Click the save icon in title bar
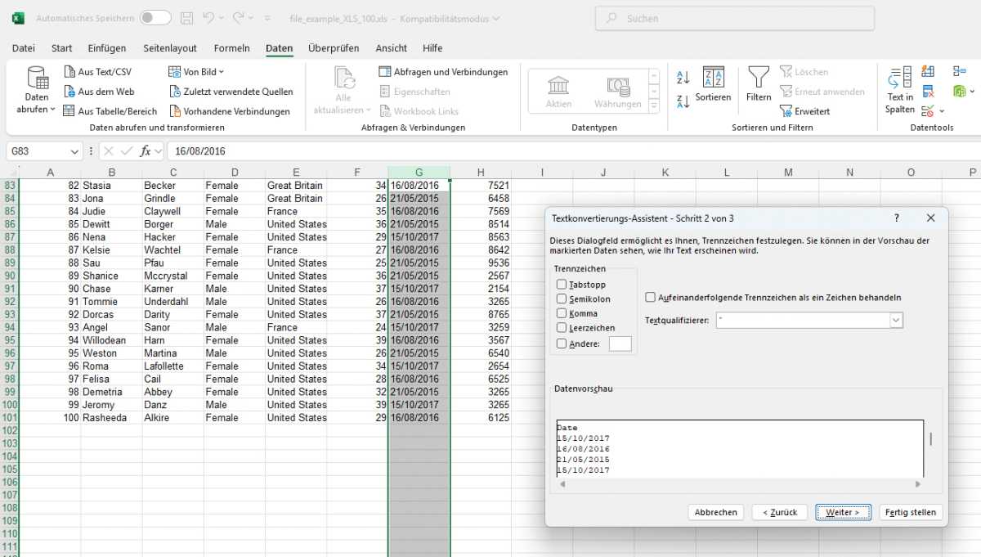 186,18
